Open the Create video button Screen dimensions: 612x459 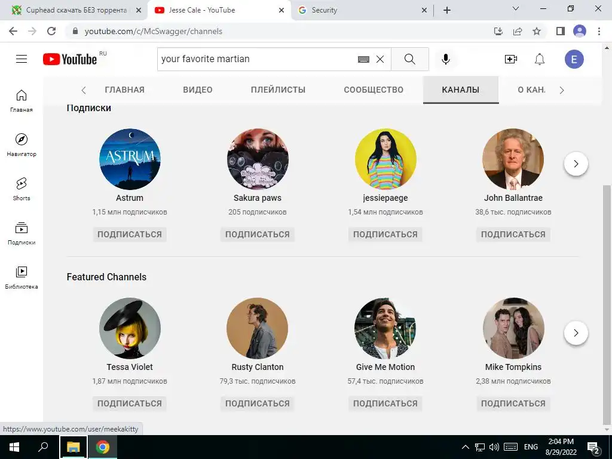(510, 59)
